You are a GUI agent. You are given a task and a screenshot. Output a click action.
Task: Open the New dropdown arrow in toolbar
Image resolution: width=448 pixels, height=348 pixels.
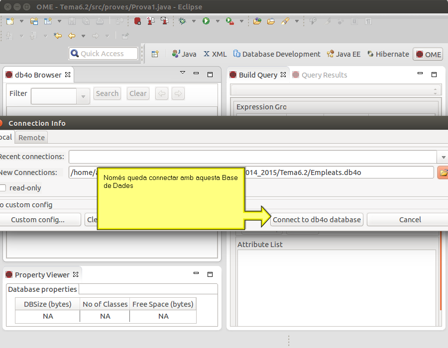point(21,21)
